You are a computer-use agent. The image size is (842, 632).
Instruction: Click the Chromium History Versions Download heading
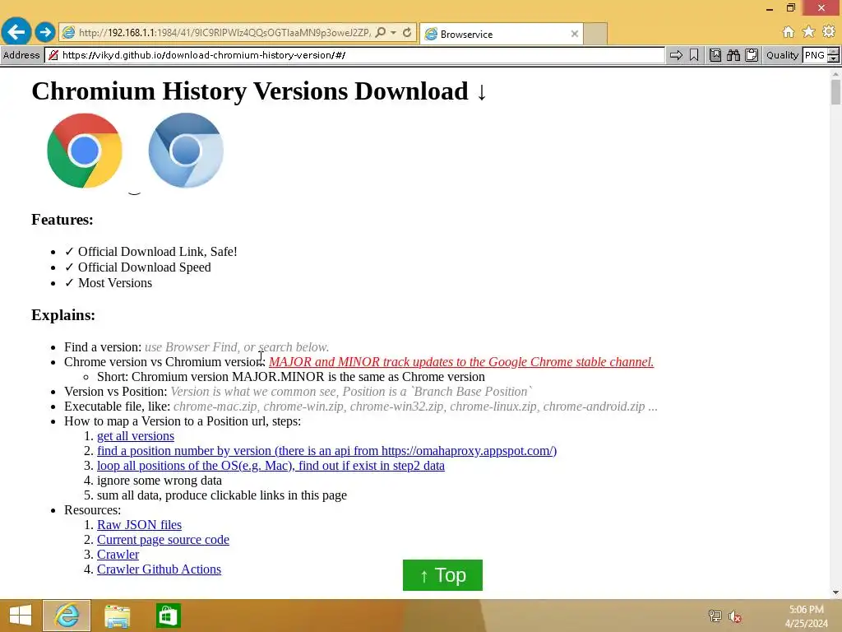259,91
